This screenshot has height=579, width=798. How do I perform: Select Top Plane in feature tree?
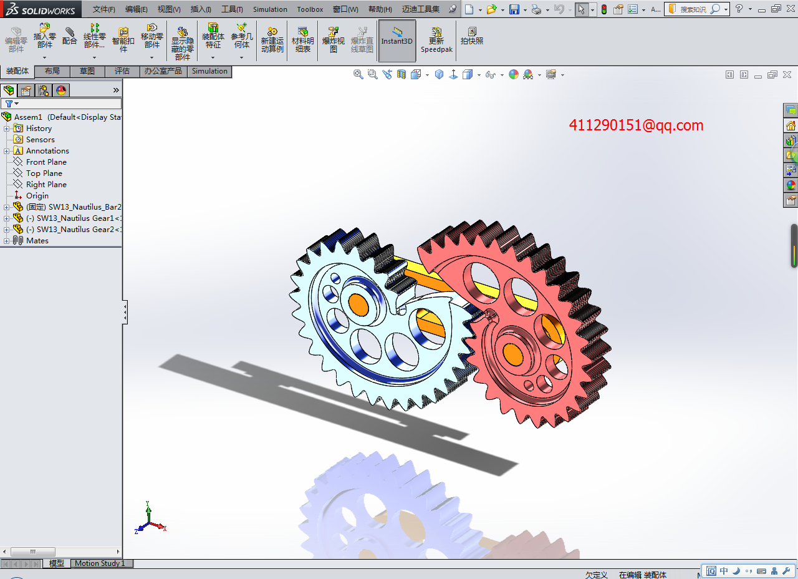44,173
